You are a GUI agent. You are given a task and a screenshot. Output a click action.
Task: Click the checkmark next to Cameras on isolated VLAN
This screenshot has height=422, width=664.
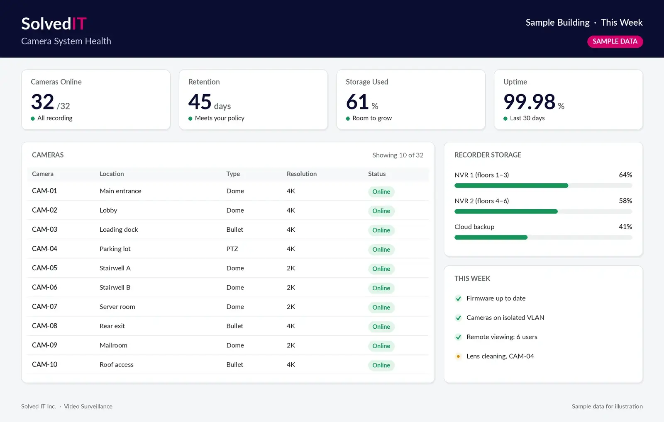[x=458, y=318]
